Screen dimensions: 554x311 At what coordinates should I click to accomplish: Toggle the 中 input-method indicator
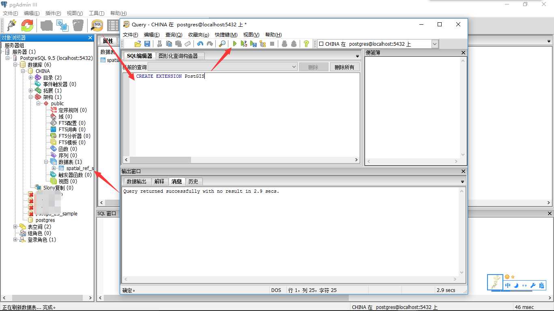coord(508,285)
